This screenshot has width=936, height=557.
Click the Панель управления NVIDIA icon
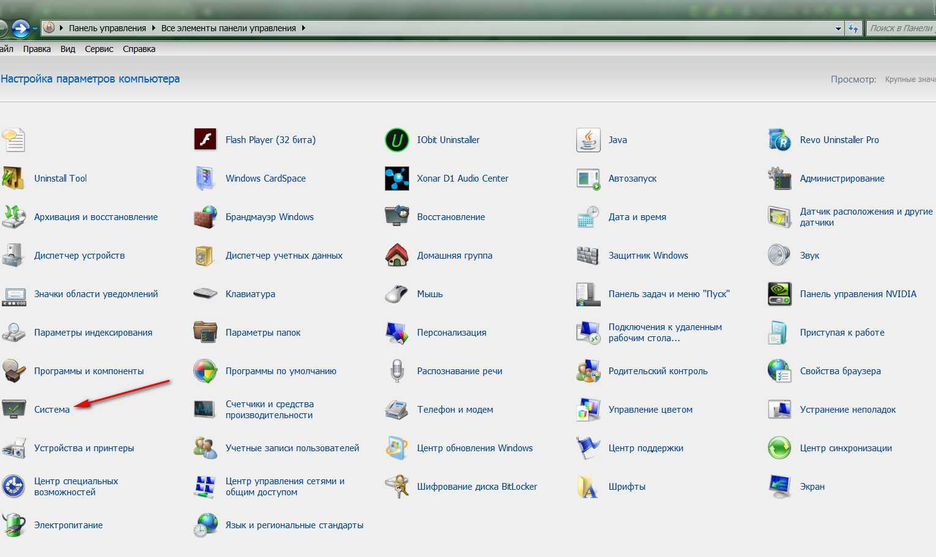(779, 294)
